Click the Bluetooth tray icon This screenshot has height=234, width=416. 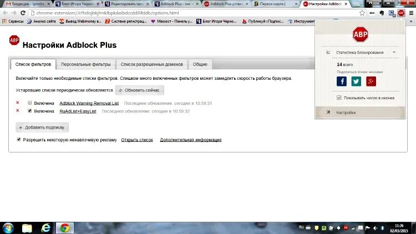[x=382, y=228]
